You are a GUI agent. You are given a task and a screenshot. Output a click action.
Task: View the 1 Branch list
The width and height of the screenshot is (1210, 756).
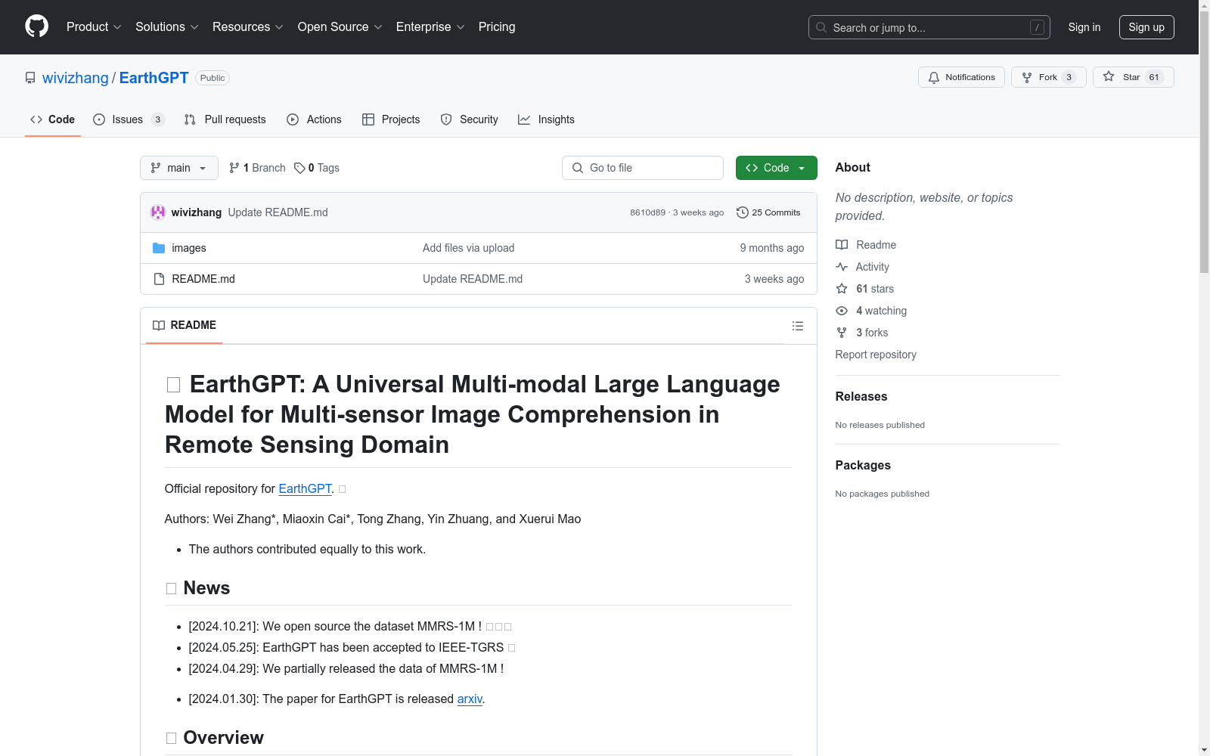[x=257, y=168]
